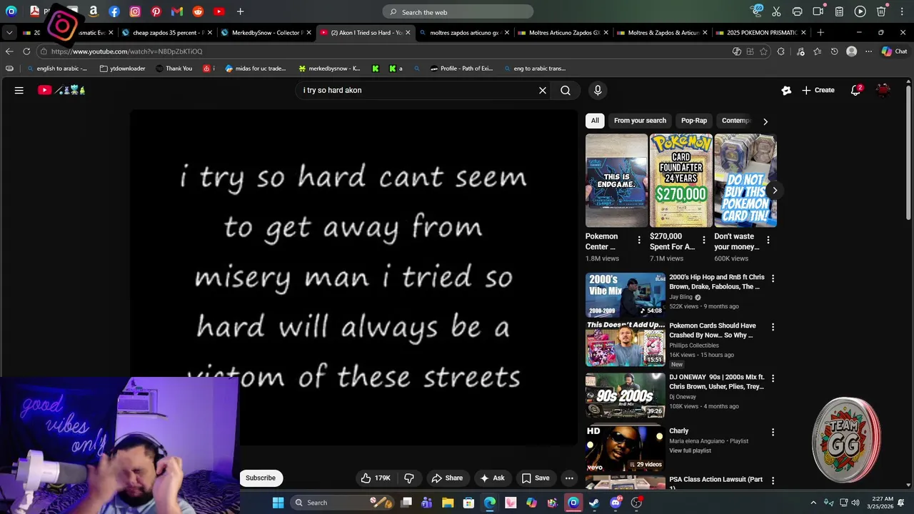Screen dimensions: 914x514
Task: Switch to 2025 POKEMON PRISMATIC tab
Action: pyautogui.click(x=761, y=33)
